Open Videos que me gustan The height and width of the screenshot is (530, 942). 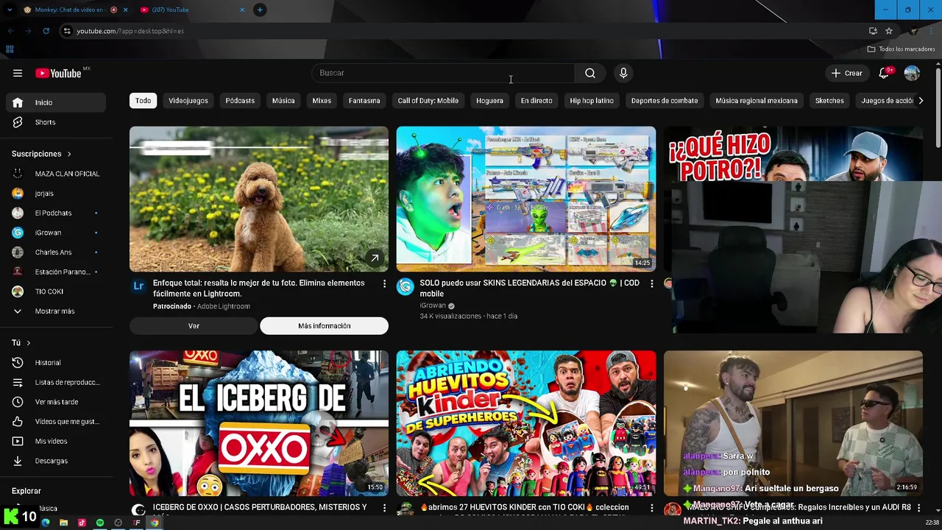click(56, 421)
